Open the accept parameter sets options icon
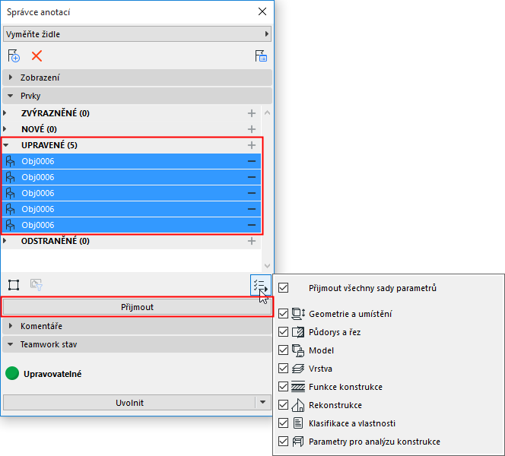 [260, 285]
